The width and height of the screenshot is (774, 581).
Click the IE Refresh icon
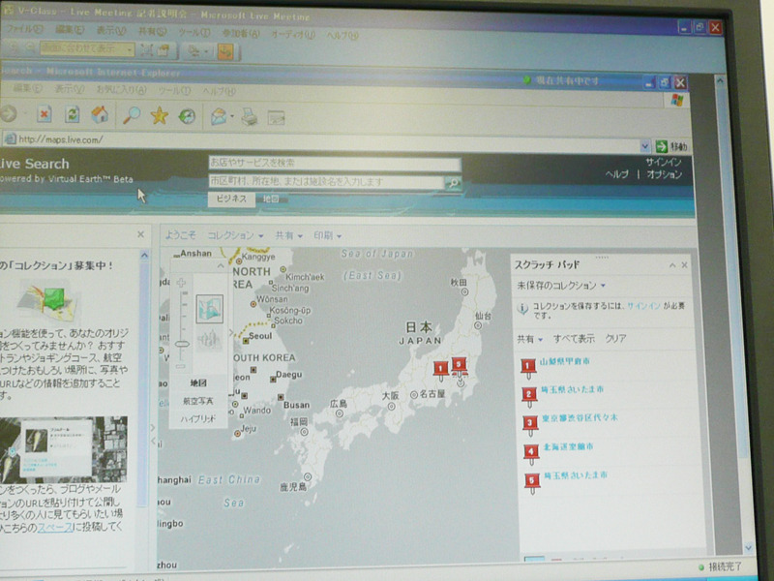click(x=73, y=114)
